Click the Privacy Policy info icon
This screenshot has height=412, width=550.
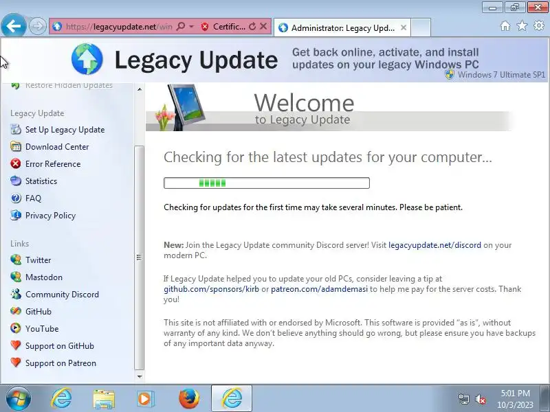tap(16, 215)
